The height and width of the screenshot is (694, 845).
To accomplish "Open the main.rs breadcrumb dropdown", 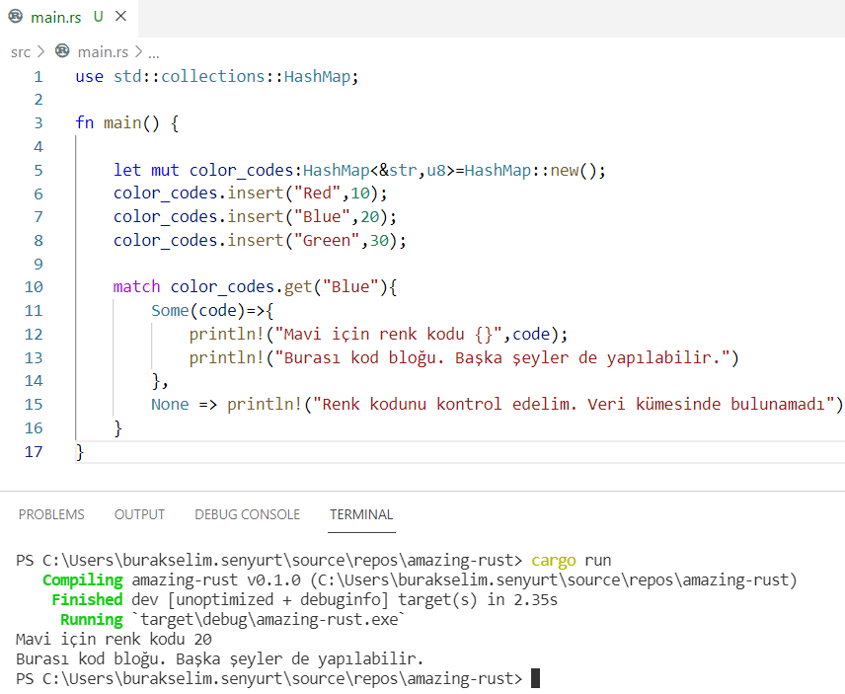I will [x=103, y=51].
